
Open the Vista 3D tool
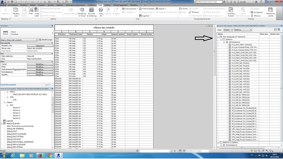point(101,12)
